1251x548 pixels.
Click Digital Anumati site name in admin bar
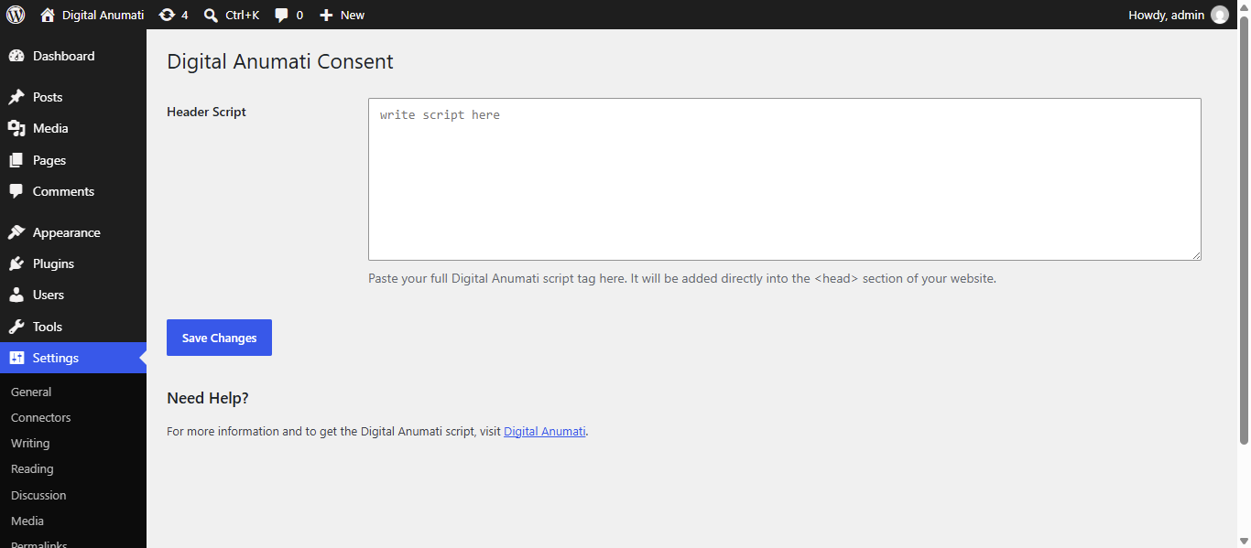click(x=103, y=15)
